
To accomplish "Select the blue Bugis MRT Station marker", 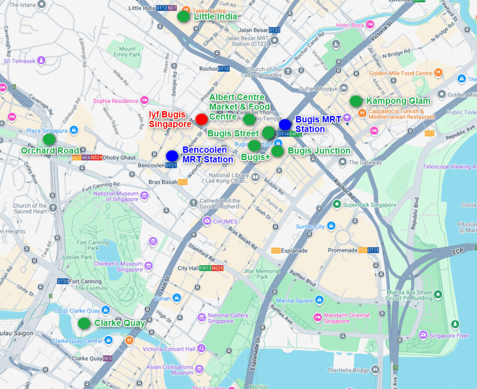I will click(285, 124).
